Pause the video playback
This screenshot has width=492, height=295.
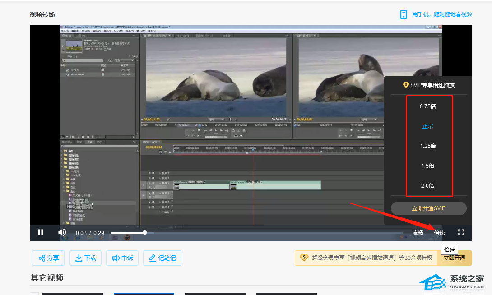coord(41,232)
